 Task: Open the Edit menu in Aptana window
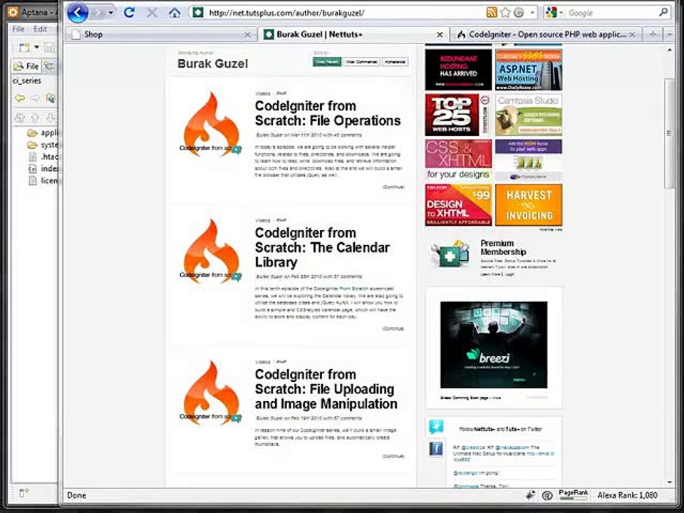coord(40,29)
